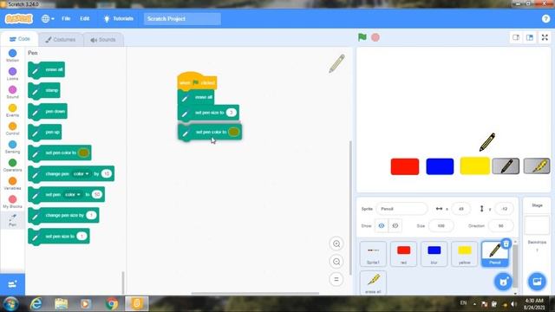
Task: Hide the sprite with crossed eye icon
Action: pyautogui.click(x=395, y=225)
